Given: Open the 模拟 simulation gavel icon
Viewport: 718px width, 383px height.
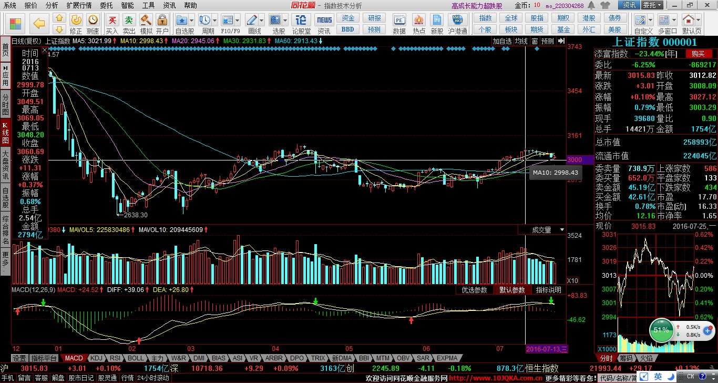Looking at the screenshot, I should pyautogui.click(x=146, y=21).
